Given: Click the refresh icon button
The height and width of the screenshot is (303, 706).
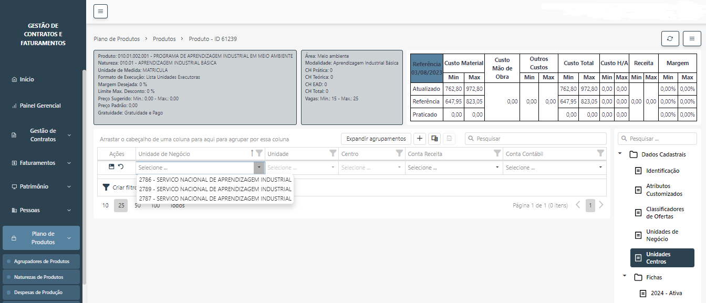Looking at the screenshot, I should (x=670, y=39).
